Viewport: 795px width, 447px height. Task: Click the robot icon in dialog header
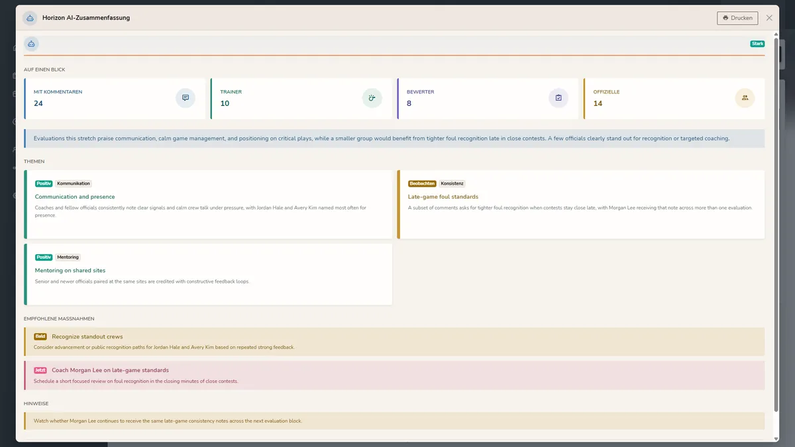tap(30, 18)
